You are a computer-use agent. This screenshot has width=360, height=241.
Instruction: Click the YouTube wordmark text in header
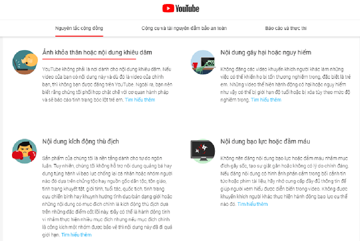click(187, 8)
